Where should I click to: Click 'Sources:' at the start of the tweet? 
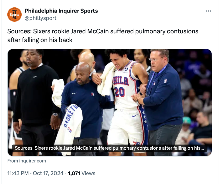pyautogui.click(x=18, y=32)
